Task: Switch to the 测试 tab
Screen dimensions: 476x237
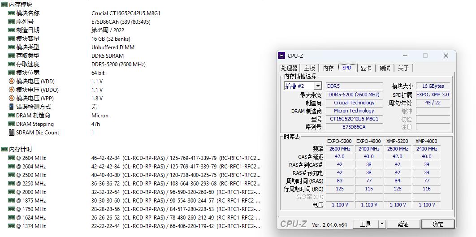Action: point(385,68)
